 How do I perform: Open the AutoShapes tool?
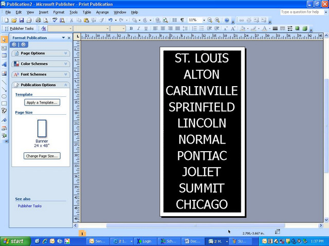point(4,111)
